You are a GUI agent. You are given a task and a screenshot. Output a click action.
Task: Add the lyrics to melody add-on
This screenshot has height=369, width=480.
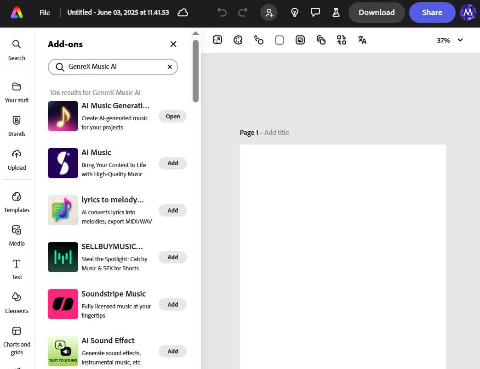[173, 210]
